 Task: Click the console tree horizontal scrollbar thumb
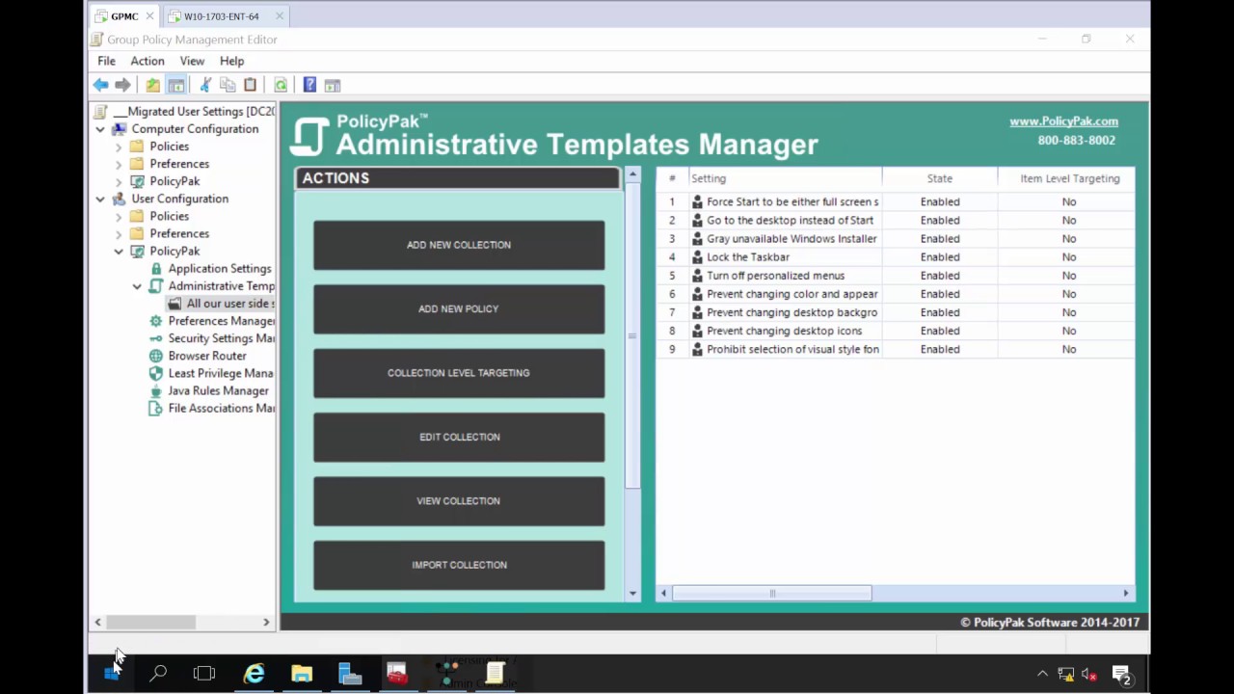coord(150,623)
